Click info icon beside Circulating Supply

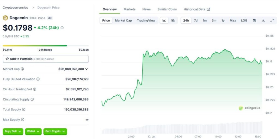32,99
